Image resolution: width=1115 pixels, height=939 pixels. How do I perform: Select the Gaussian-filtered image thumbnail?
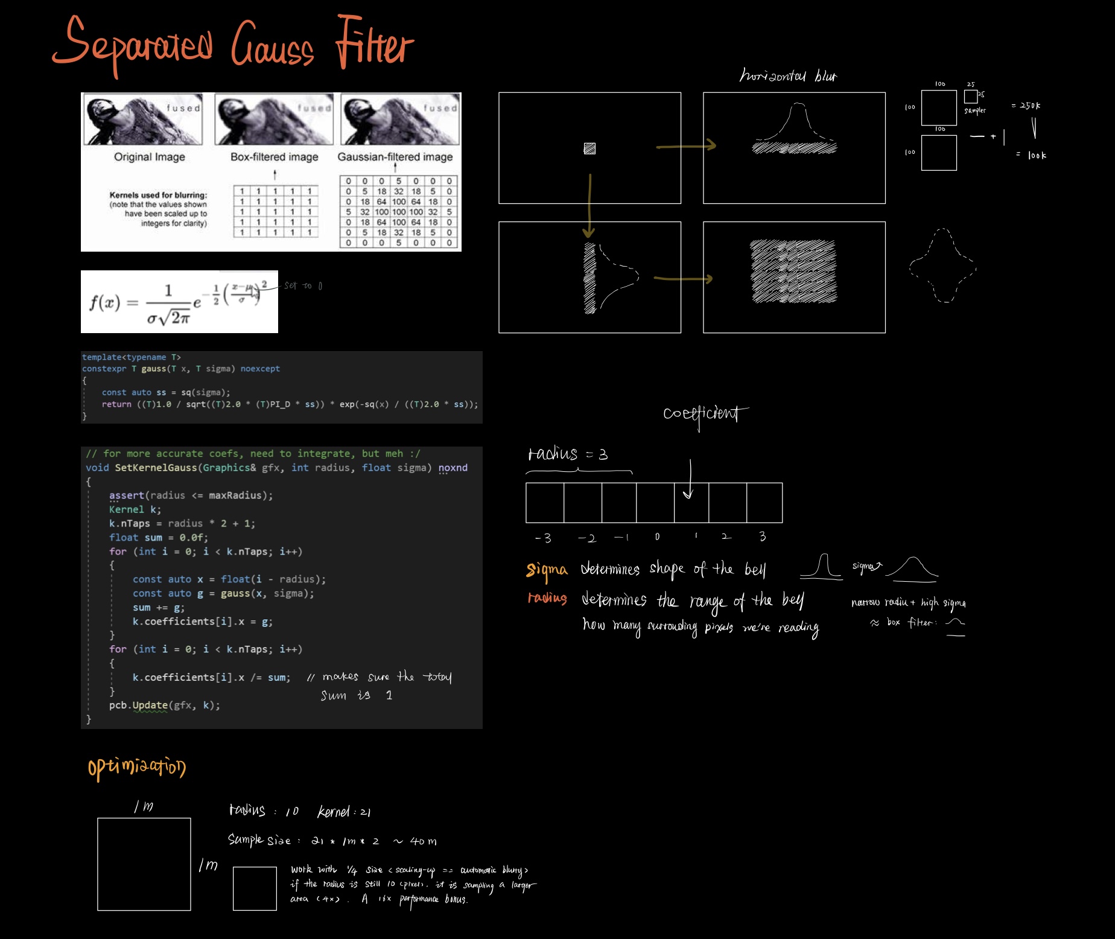tap(400, 119)
